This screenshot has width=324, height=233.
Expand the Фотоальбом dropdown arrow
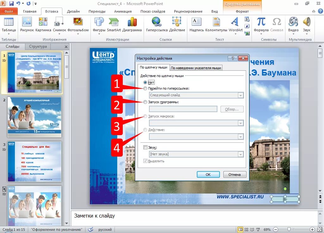click(78, 34)
